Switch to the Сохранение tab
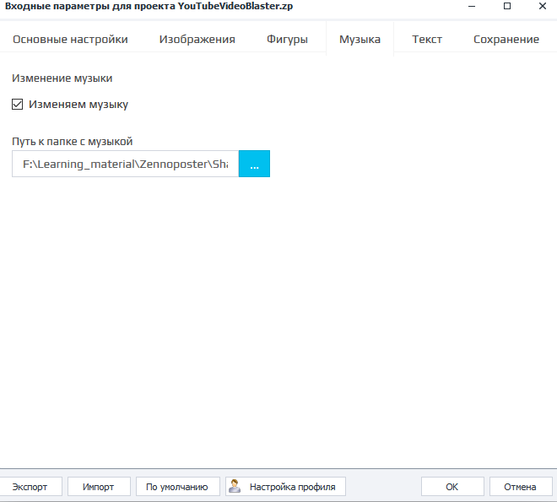This screenshot has height=502, width=557. point(506,39)
